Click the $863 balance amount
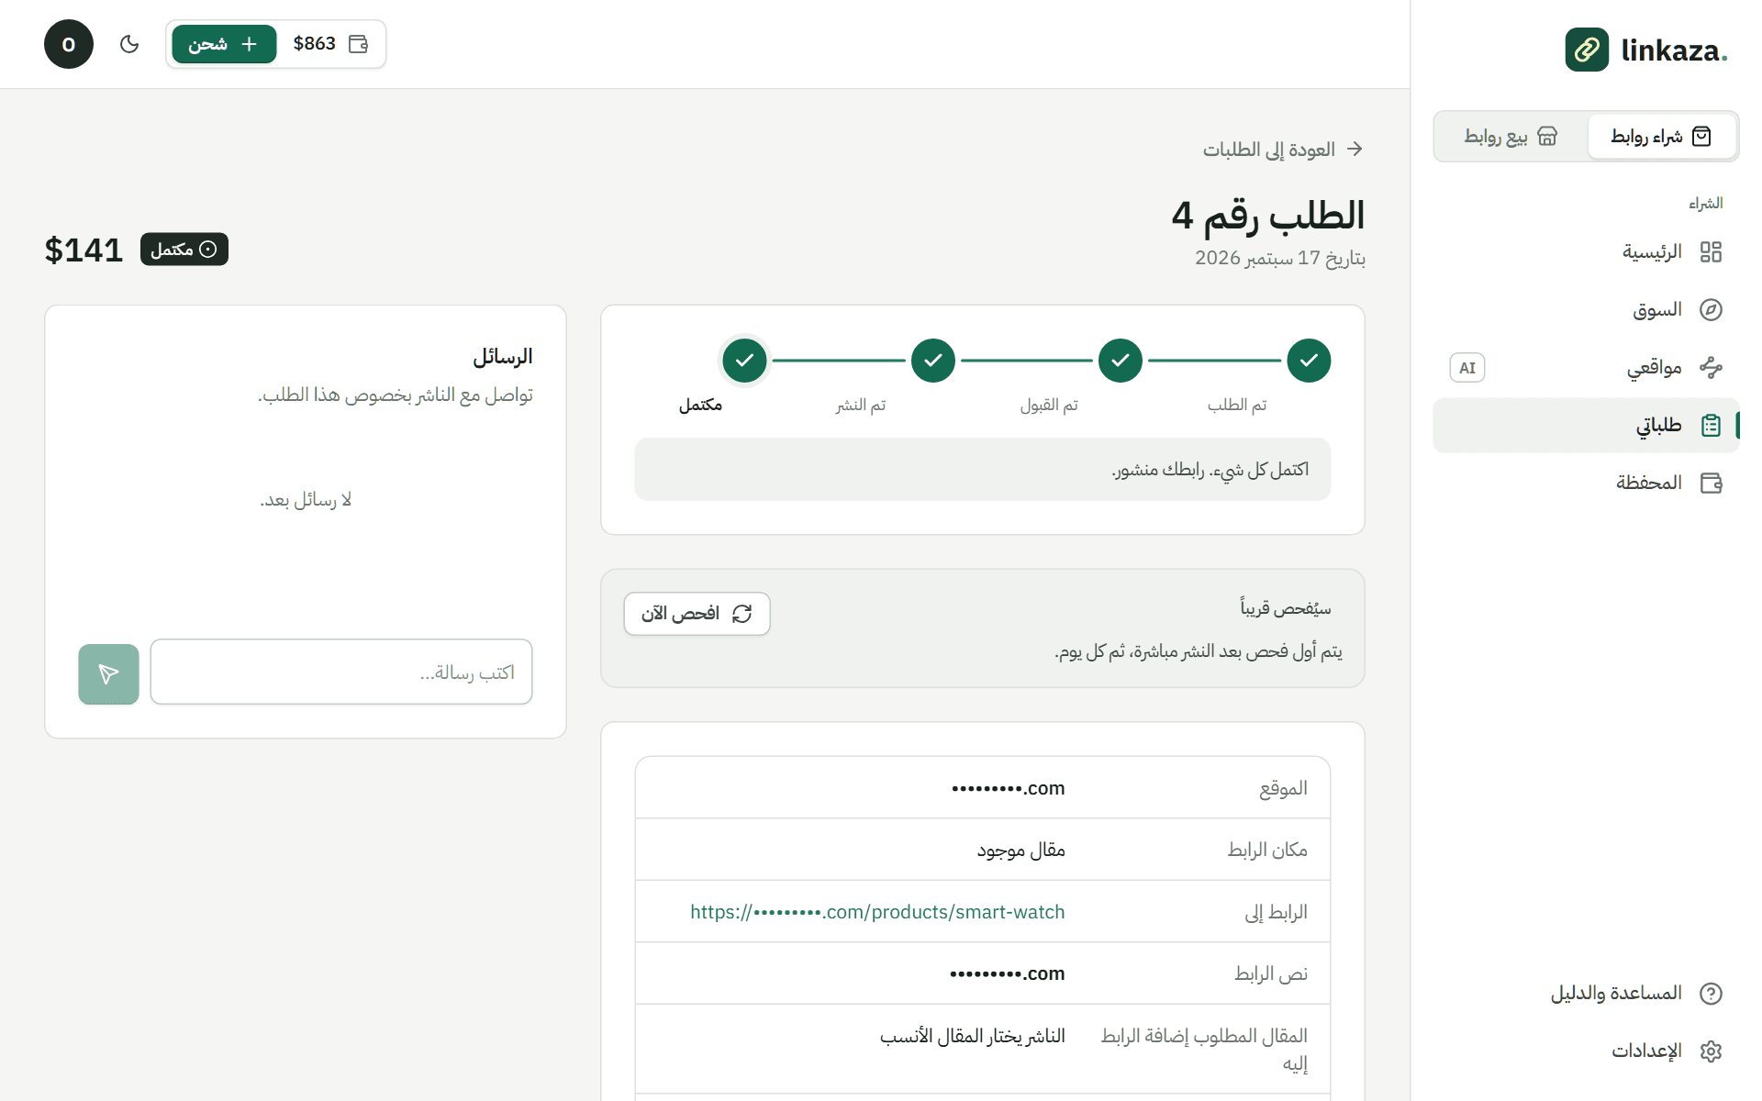This screenshot has width=1762, height=1101. click(315, 44)
